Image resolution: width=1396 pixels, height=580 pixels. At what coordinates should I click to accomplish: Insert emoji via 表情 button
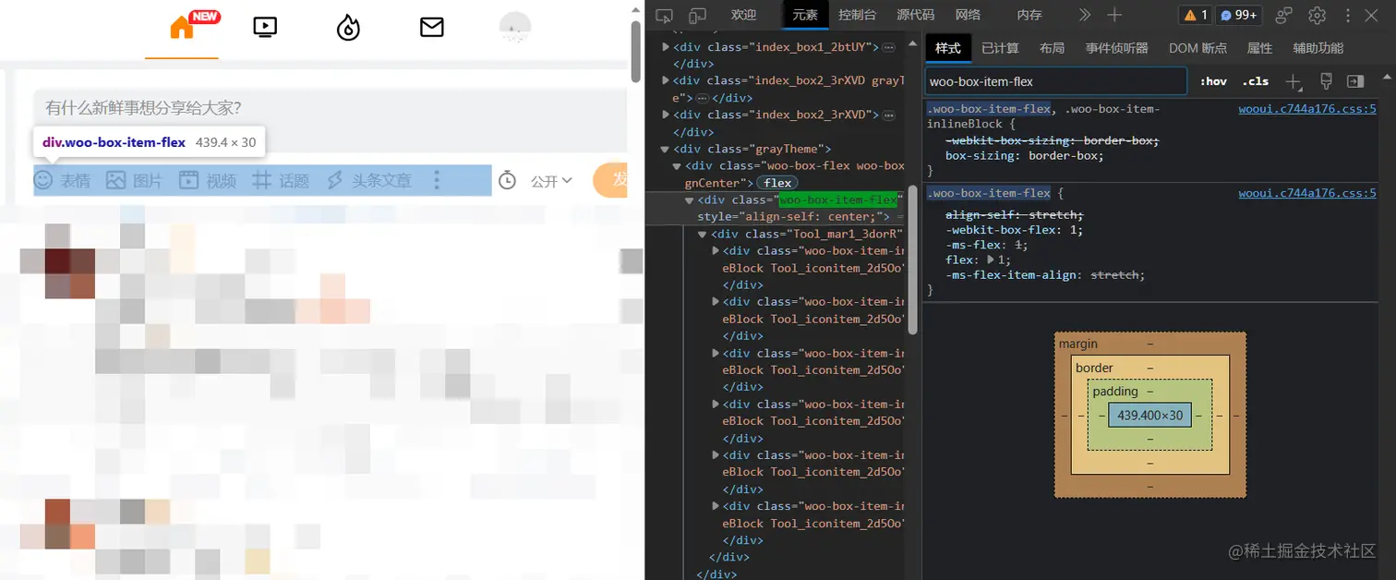[63, 180]
